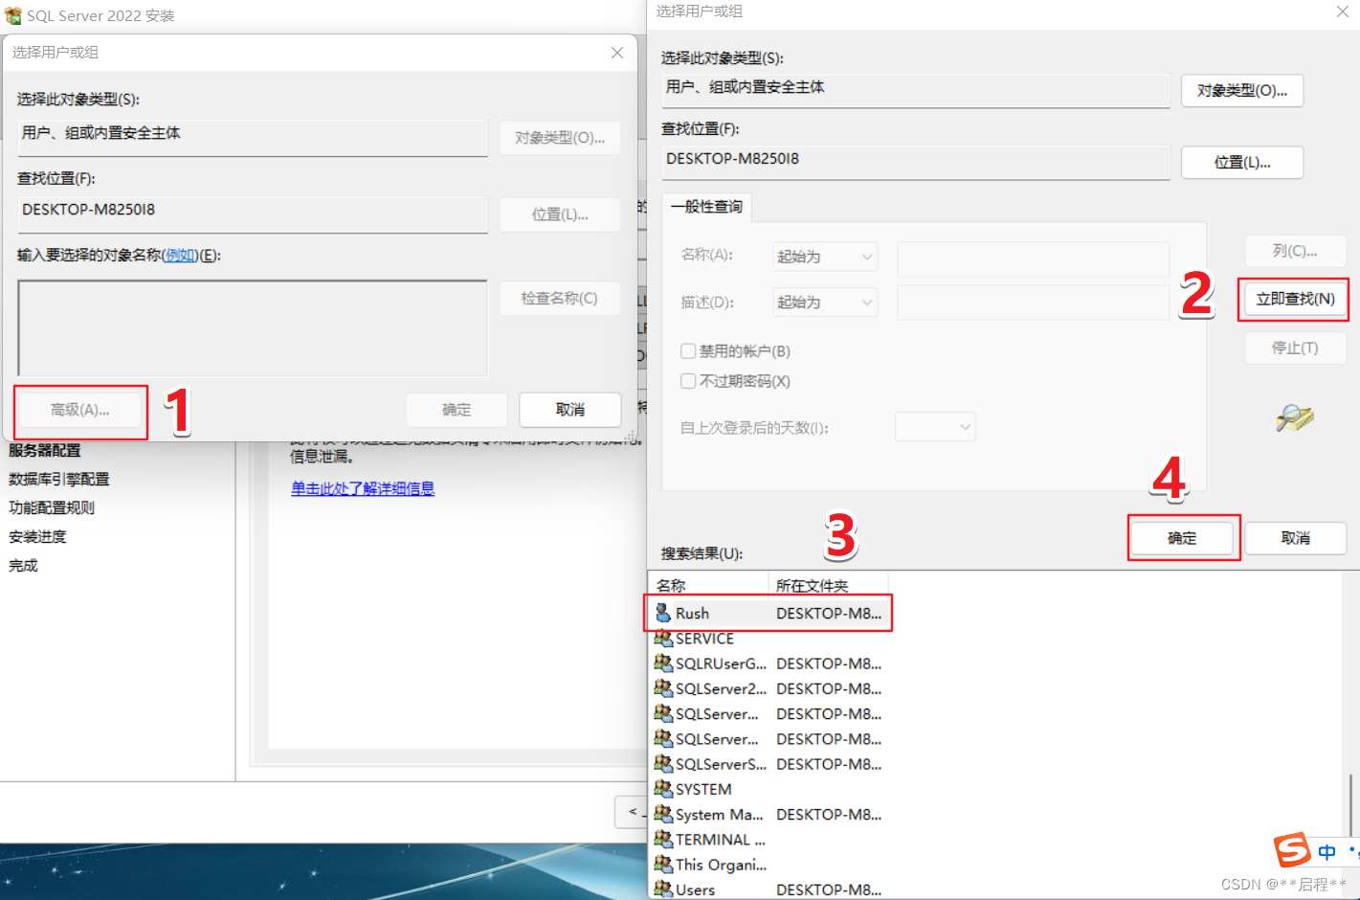The image size is (1360, 900).
Task: Select the 一般性查询 tab
Action: (x=706, y=207)
